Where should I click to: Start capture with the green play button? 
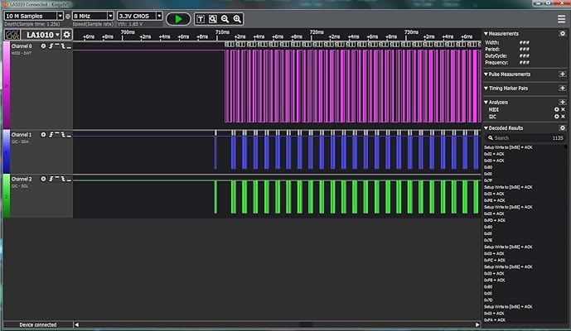tap(177, 18)
